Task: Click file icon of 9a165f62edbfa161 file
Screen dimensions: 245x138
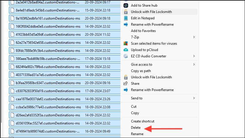Action: pos(12,18)
